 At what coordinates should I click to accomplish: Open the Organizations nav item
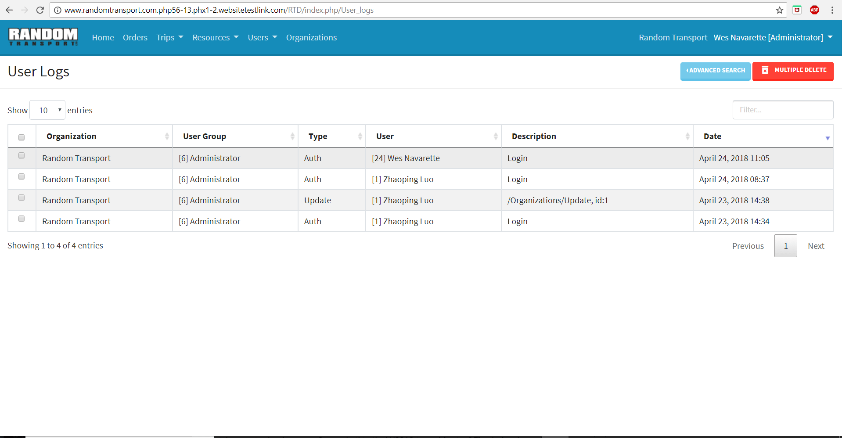311,38
